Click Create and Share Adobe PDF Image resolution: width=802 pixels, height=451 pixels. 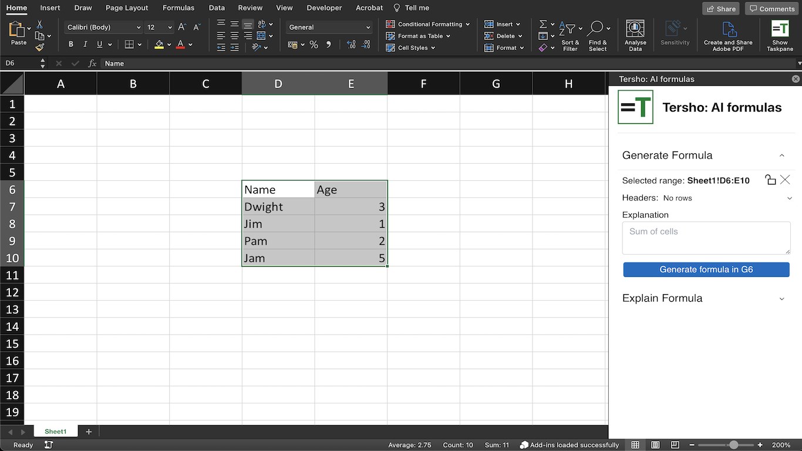point(728,35)
